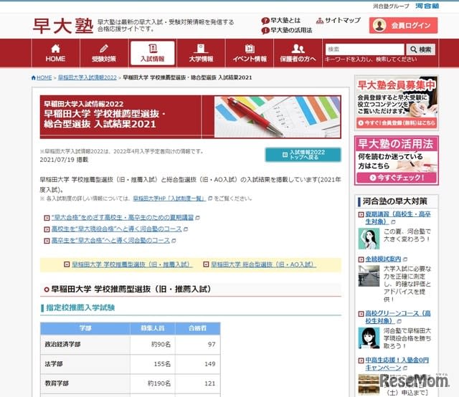This screenshot has width=459, height=397.
Task: Click the house icon in HOME tab
Action: tap(56, 49)
